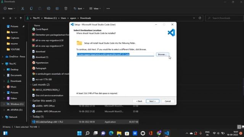The image size is (244, 137).
Task: Click the Rename icon in Explorer toolbar
Action: click(48, 8)
